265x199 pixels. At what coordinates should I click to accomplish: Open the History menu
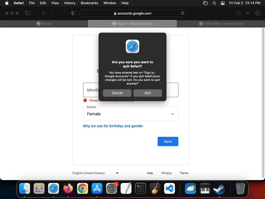70,3
